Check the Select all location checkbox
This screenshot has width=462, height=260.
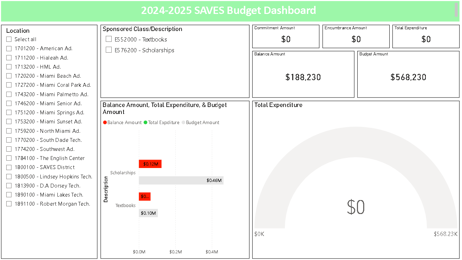(9, 39)
